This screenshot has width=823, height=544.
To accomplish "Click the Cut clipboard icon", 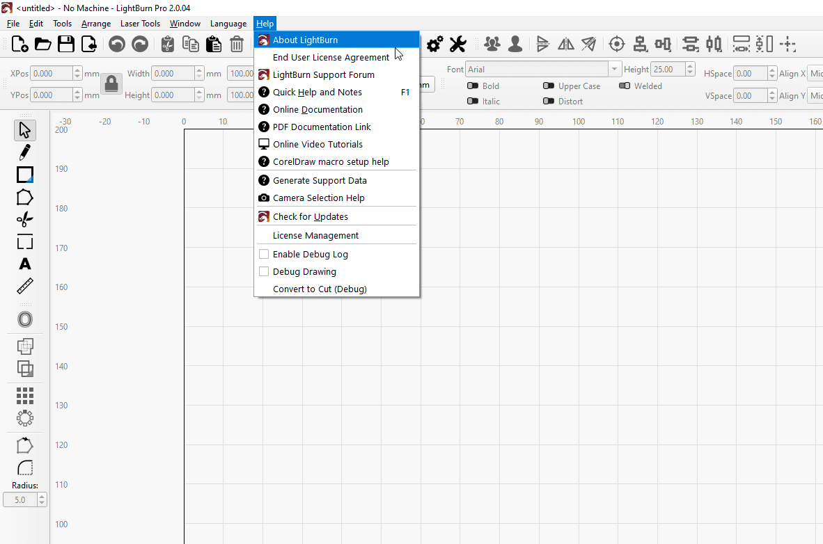I will tap(167, 44).
